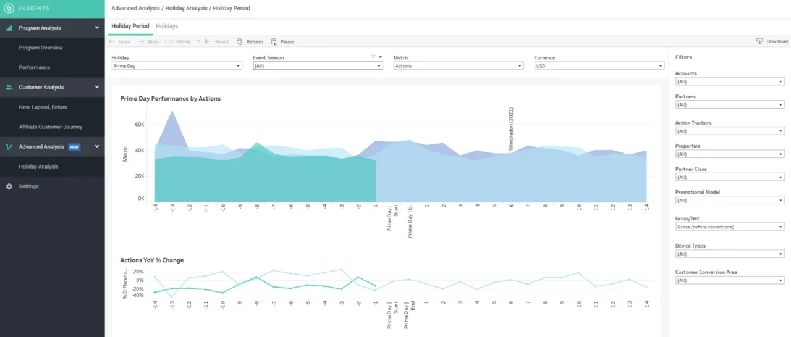Click the NEW badge beside Advanced Analysis
This screenshot has width=791, height=337.
tap(74, 147)
